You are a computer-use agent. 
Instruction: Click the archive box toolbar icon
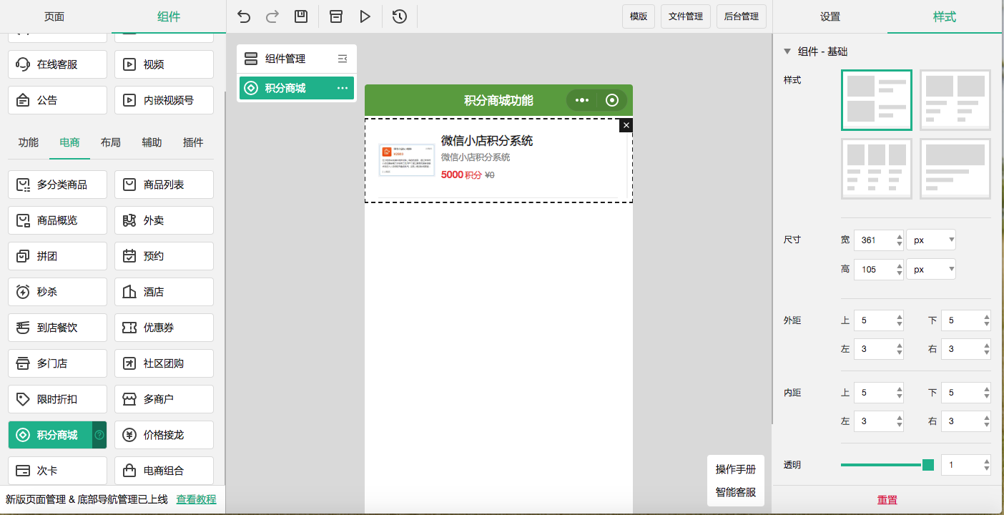click(x=336, y=16)
